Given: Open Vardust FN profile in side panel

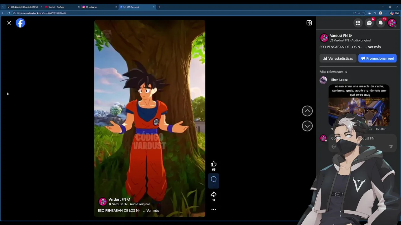Looking at the screenshot, I should tap(339, 36).
